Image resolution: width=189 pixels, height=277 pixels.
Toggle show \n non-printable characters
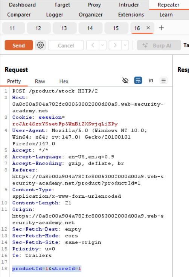tap(151, 80)
